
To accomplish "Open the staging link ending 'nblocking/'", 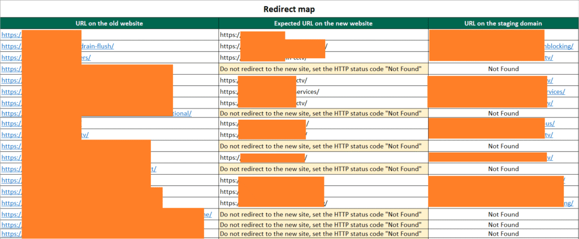I will tap(556, 46).
